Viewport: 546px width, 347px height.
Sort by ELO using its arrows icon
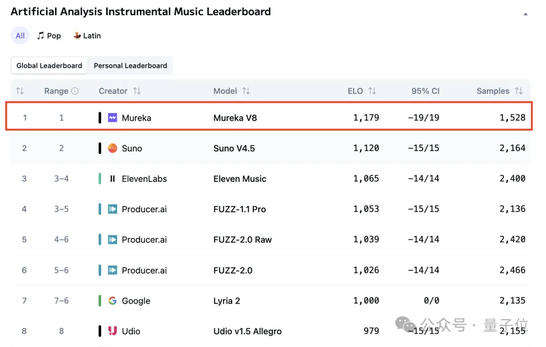click(372, 91)
